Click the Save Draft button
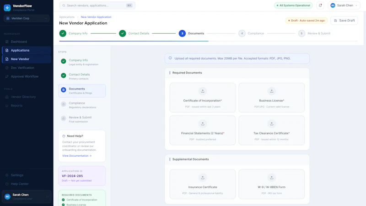The width and height of the screenshot is (366, 206). click(344, 21)
